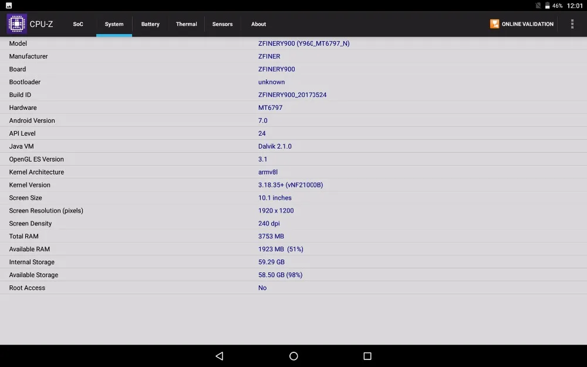Viewport: 587px width, 367px height.
Task: Switch to the About tab
Action: coord(258,24)
